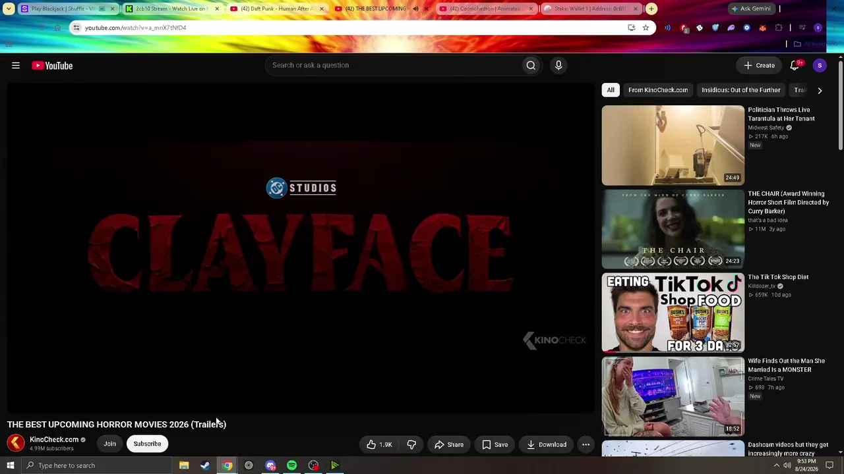844x474 pixels.
Task: Open a new browser tab
Action: 651,9
